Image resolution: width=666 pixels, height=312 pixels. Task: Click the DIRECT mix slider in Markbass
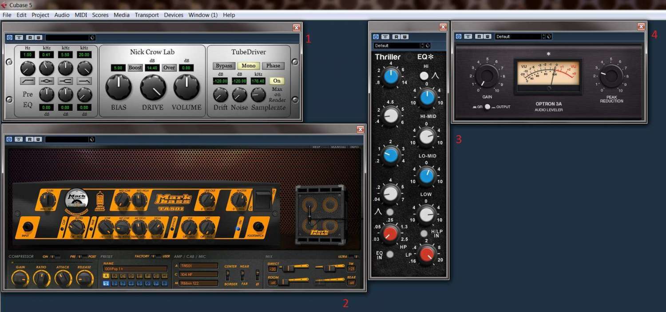pos(294,267)
